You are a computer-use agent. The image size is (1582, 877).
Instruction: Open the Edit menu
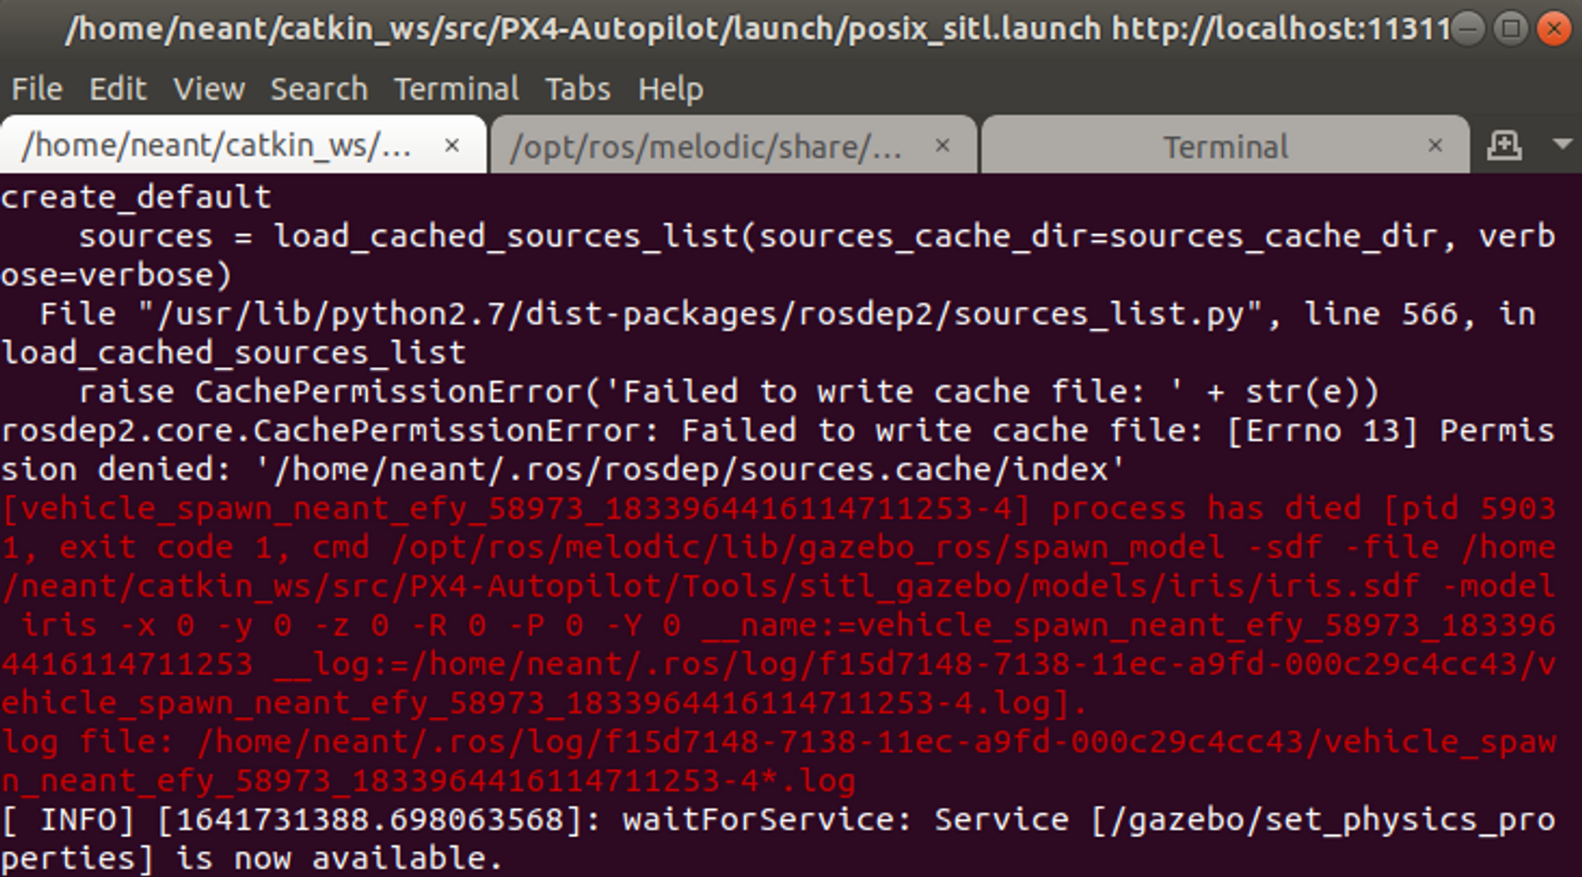tap(119, 89)
